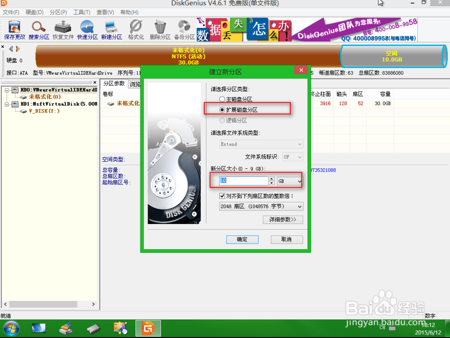This screenshot has height=338, width=450.
Task: Click the Search Partition (搜索分区) icon
Action: pos(39,30)
